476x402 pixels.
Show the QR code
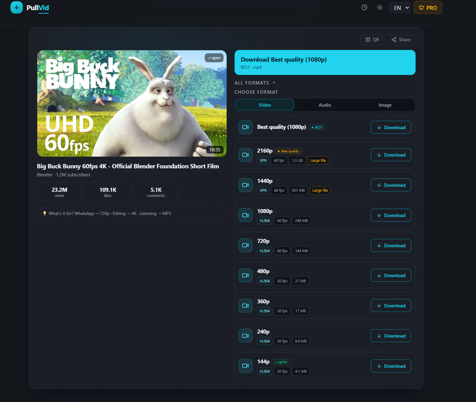click(372, 40)
